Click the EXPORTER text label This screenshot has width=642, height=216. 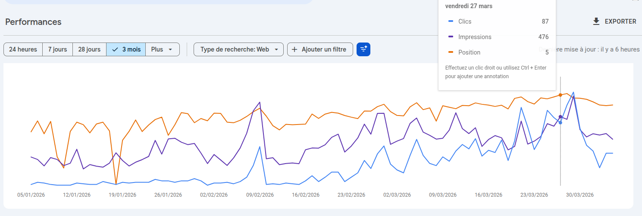[x=620, y=21]
